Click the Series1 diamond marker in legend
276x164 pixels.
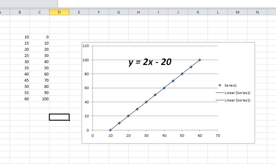coord(220,85)
